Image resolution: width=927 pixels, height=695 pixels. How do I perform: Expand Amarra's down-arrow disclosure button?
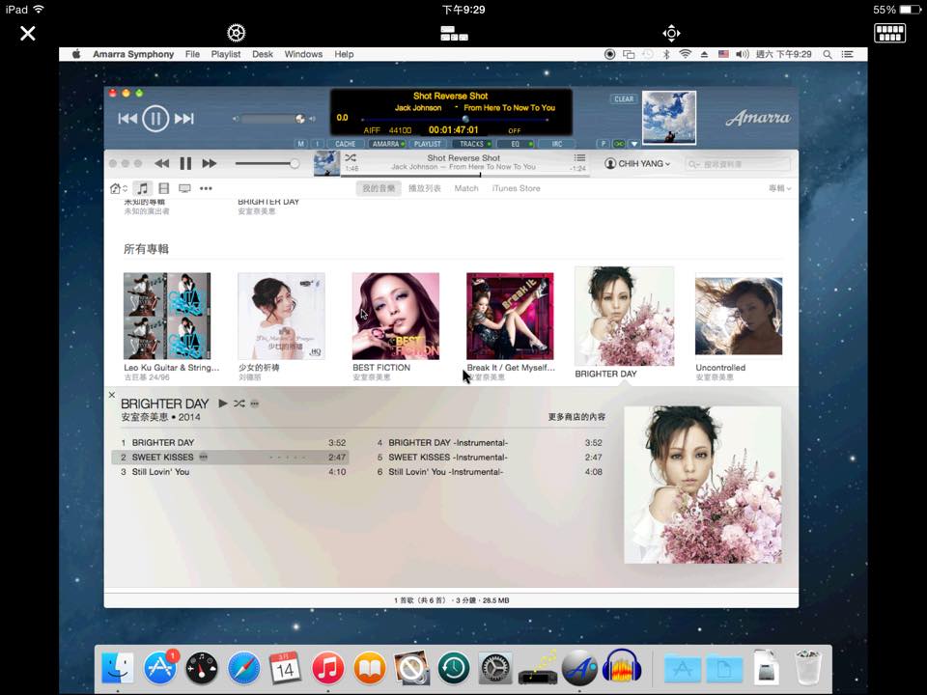(x=634, y=144)
